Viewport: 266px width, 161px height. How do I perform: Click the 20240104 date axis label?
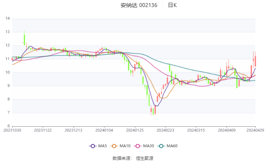point(104,130)
